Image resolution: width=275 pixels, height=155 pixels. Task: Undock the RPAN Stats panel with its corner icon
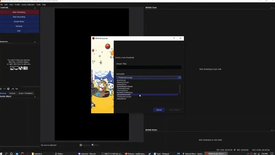coord(272,130)
